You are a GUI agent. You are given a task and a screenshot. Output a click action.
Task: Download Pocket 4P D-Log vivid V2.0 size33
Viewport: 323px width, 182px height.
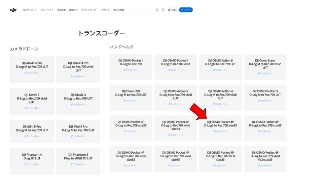point(265,166)
